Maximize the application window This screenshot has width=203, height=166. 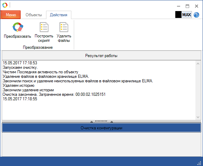coord(187,6)
